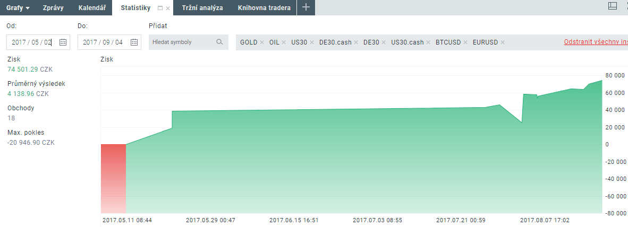The image size is (628, 227).
Task: Open Knihovna tradera tab
Action: point(264,8)
